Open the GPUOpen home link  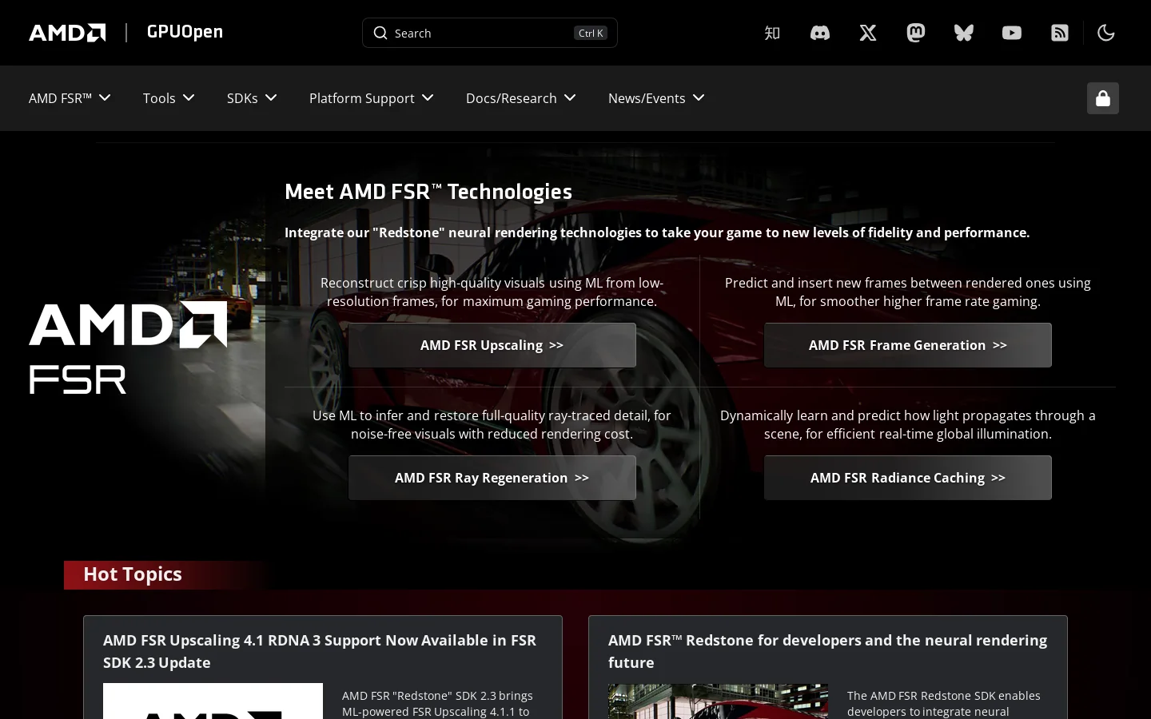click(x=185, y=32)
